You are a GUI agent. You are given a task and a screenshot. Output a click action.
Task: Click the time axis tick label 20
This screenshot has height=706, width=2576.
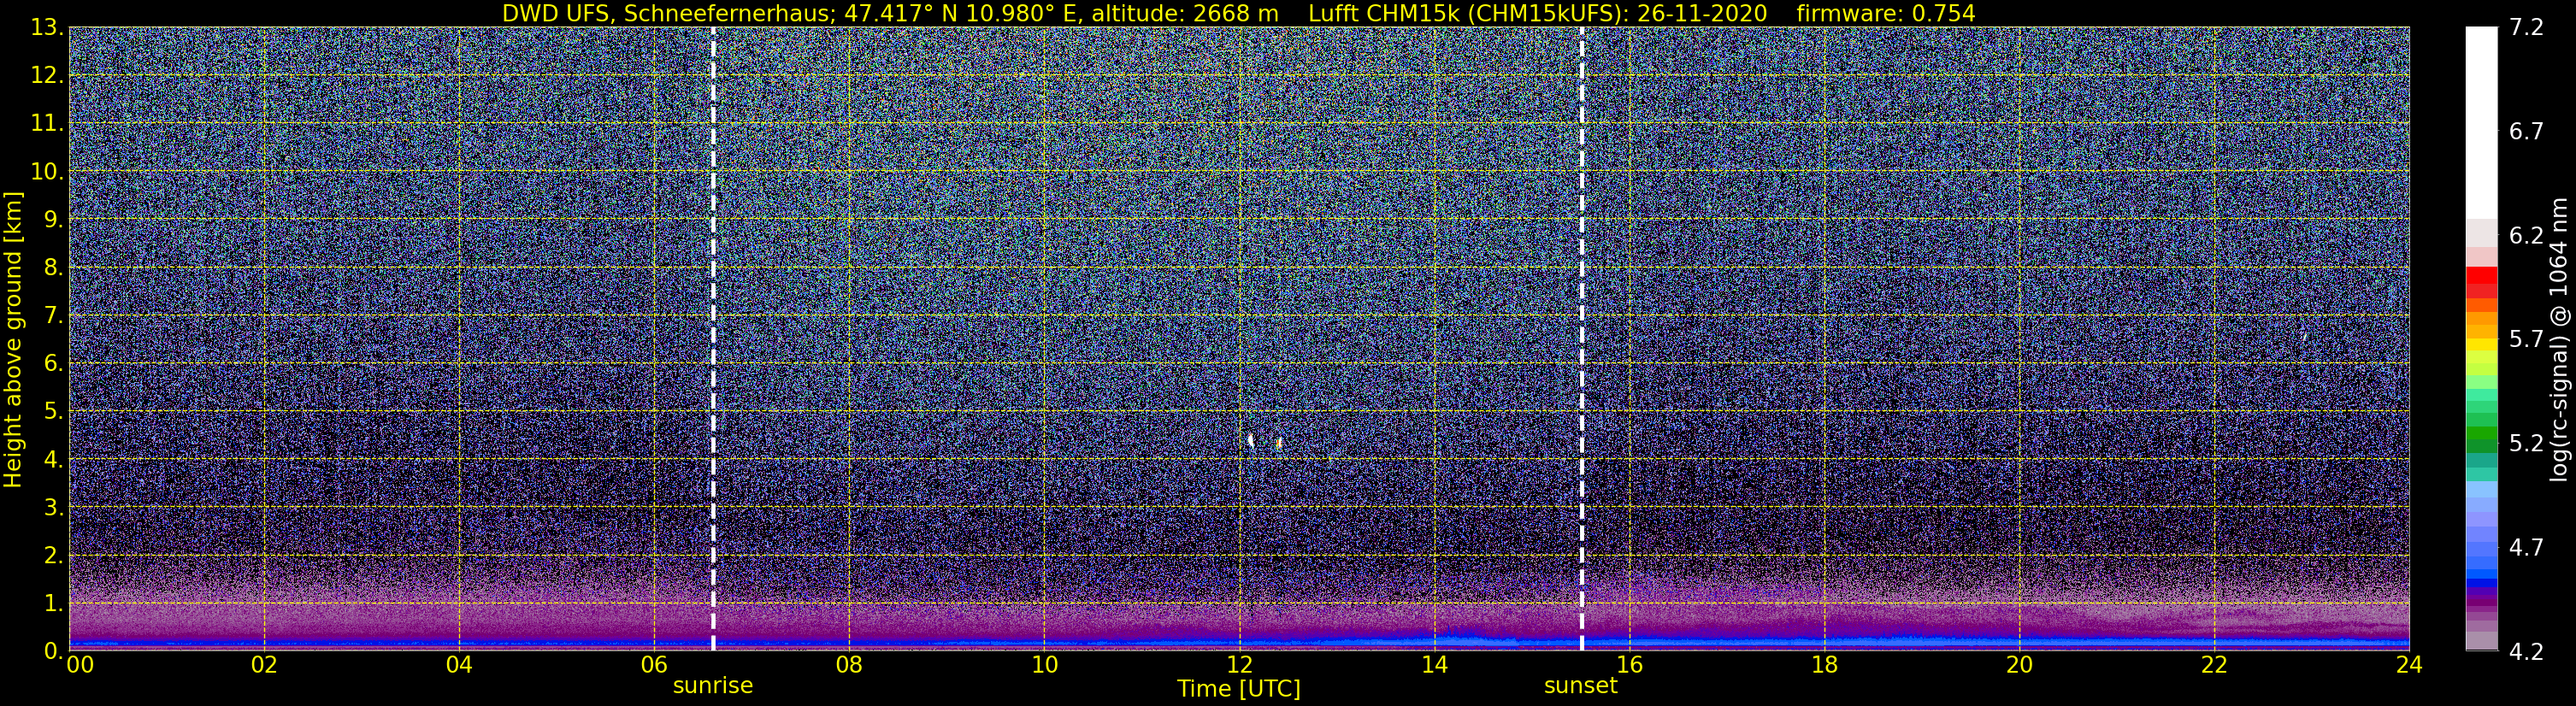2019,666
